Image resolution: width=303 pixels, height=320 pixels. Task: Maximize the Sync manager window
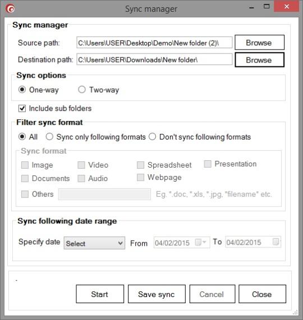point(267,7)
